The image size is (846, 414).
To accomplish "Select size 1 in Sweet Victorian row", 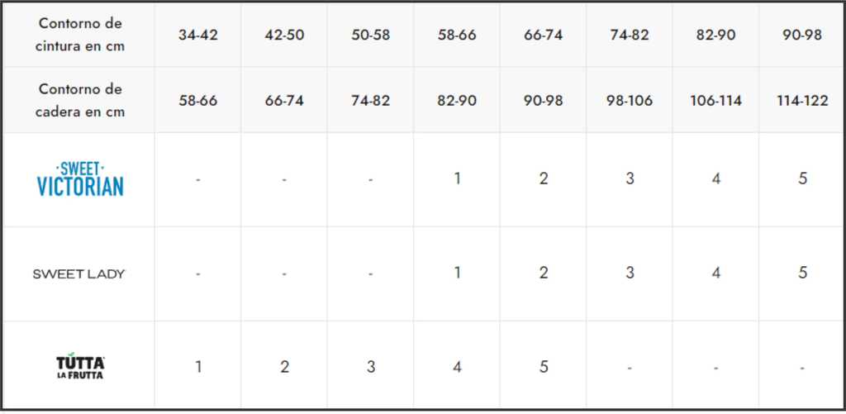I will pyautogui.click(x=457, y=178).
